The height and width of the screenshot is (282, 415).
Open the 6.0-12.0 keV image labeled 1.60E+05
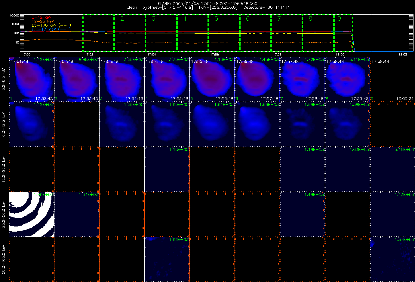point(167,124)
